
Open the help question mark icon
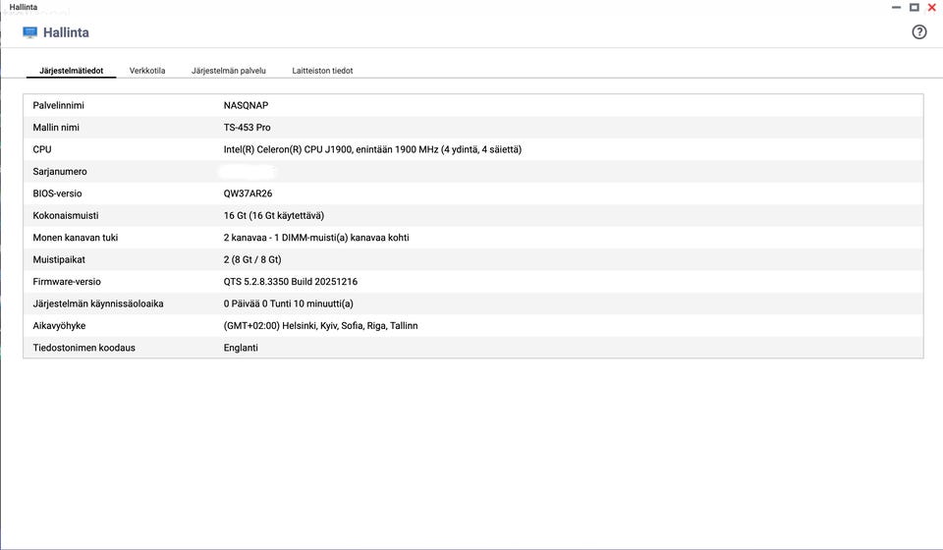tap(919, 31)
